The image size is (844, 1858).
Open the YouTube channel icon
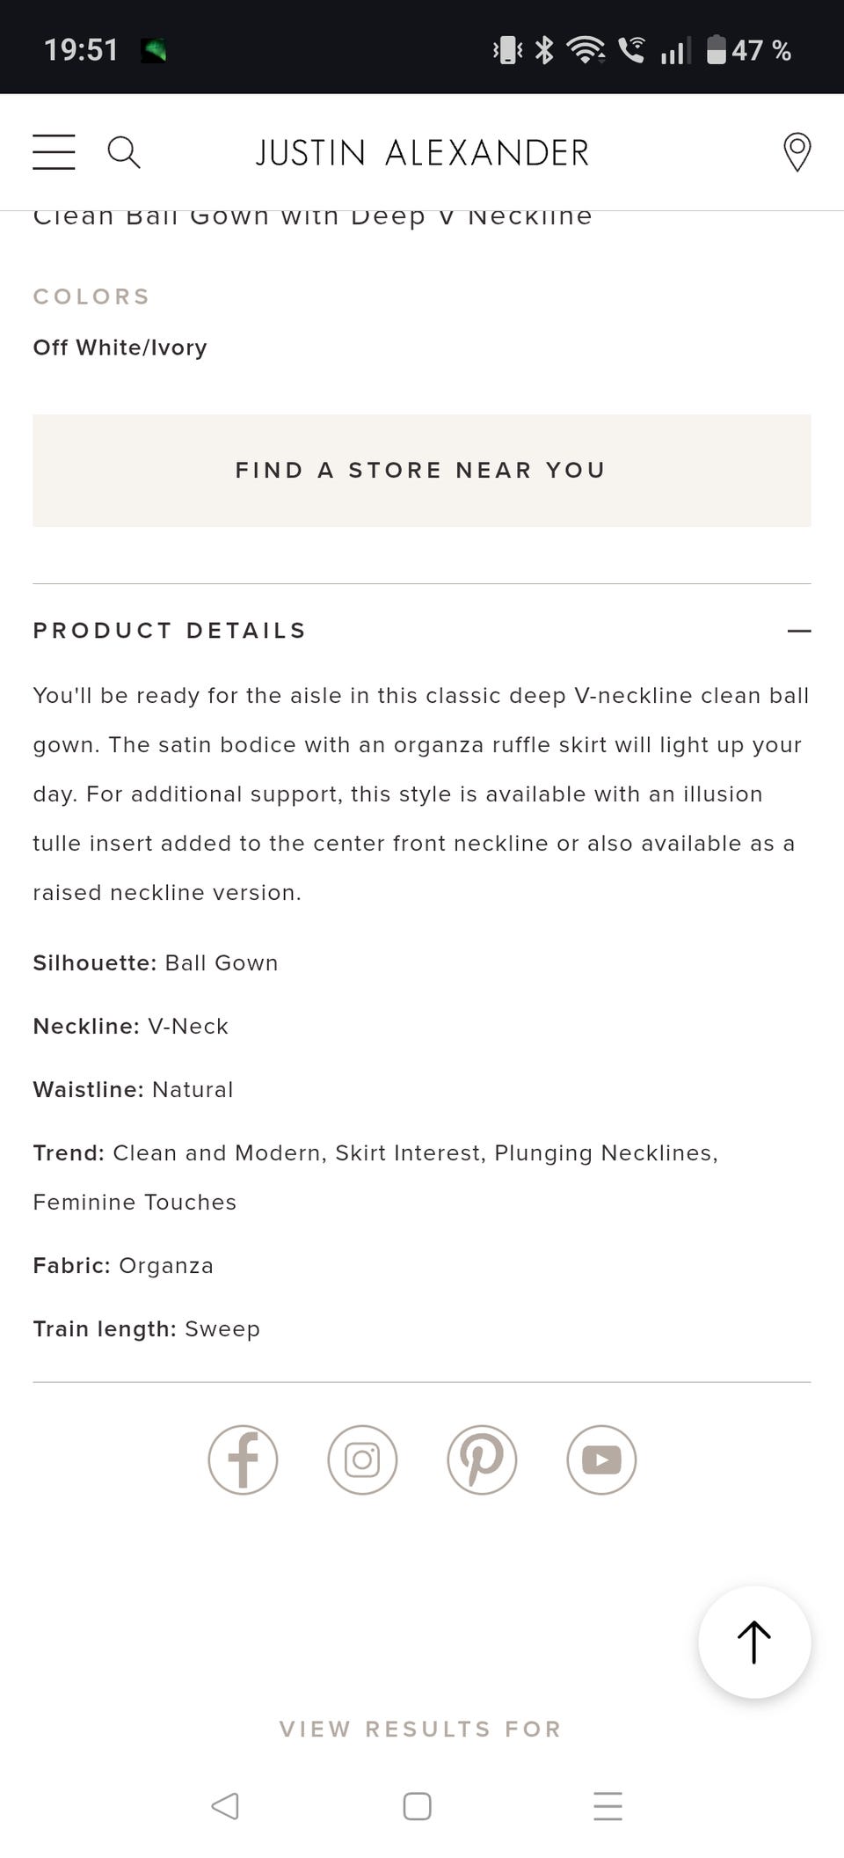pyautogui.click(x=601, y=1459)
